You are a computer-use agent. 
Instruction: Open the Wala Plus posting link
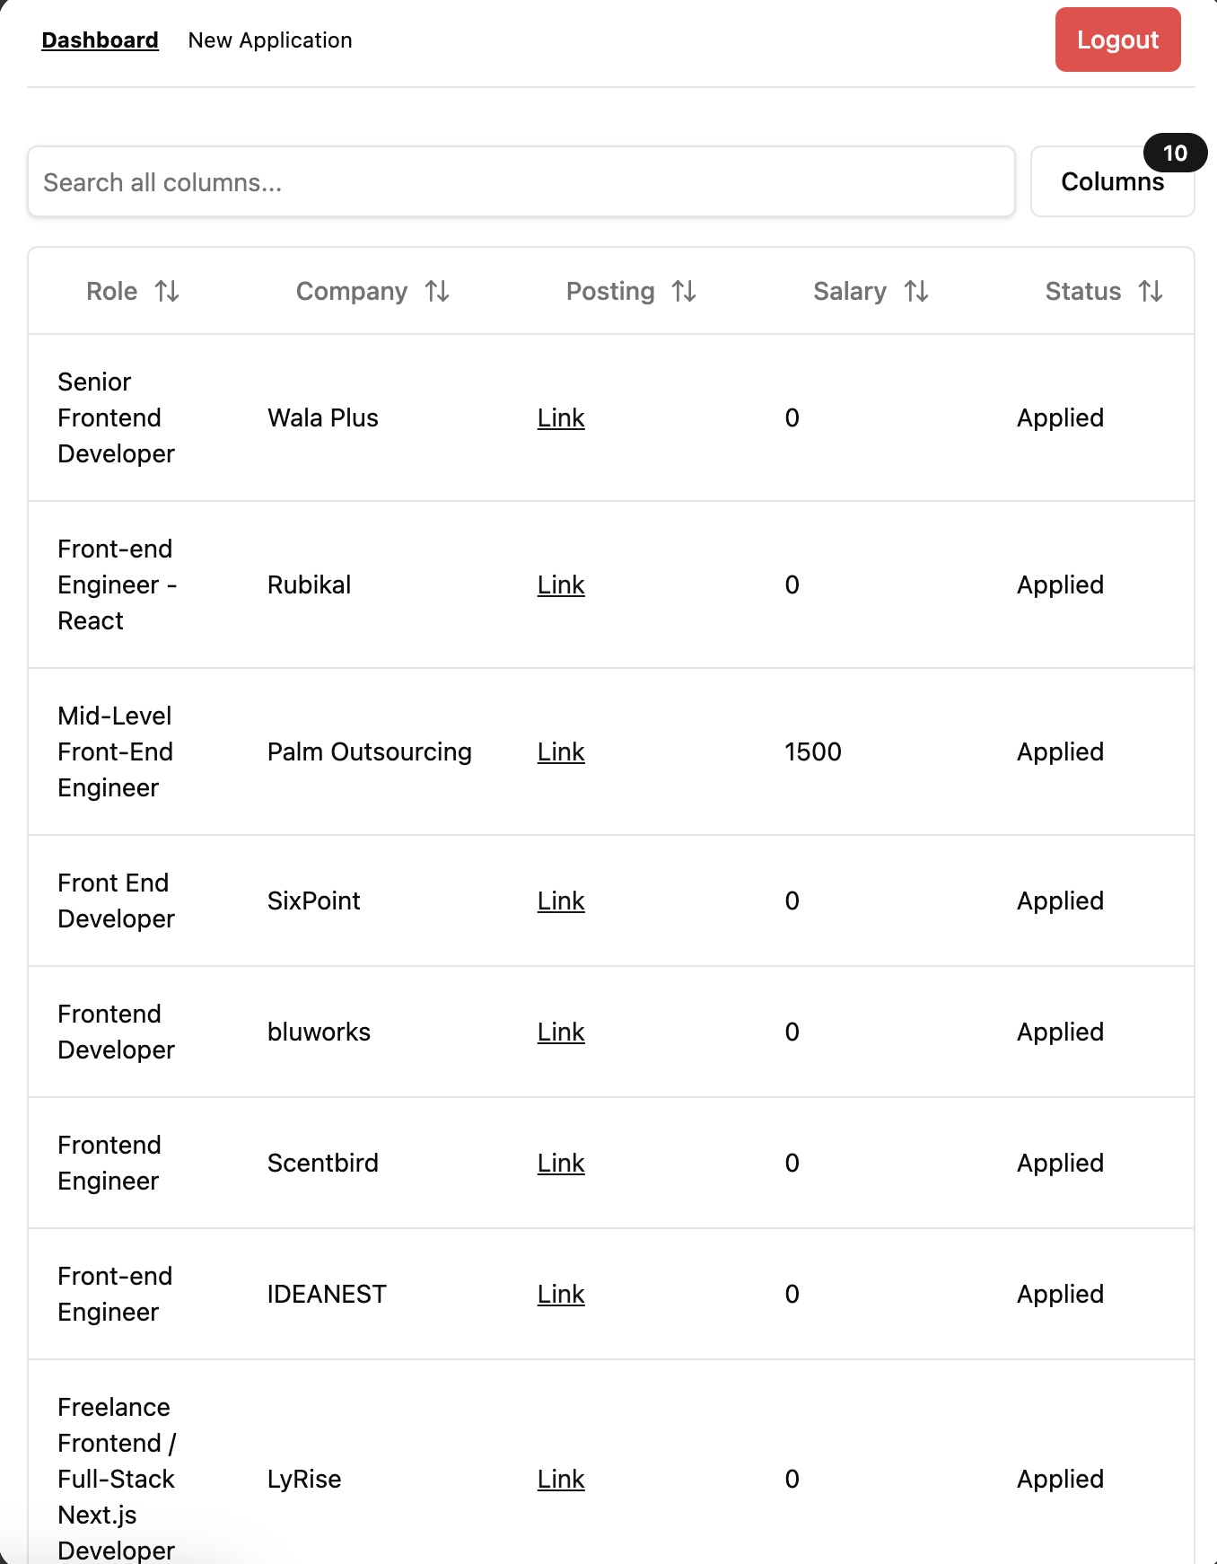(x=560, y=417)
